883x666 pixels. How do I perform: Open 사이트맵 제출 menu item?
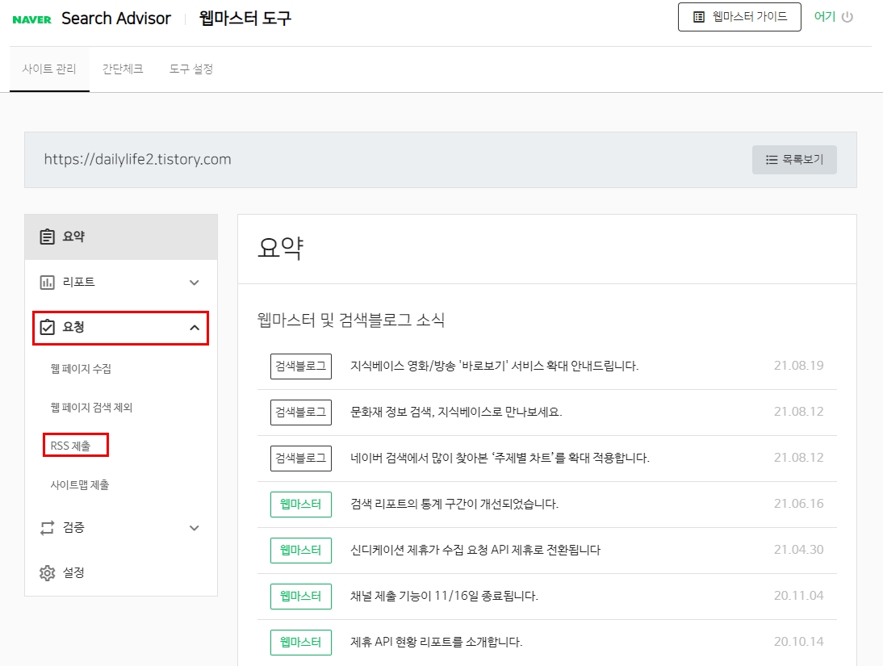[79, 484]
